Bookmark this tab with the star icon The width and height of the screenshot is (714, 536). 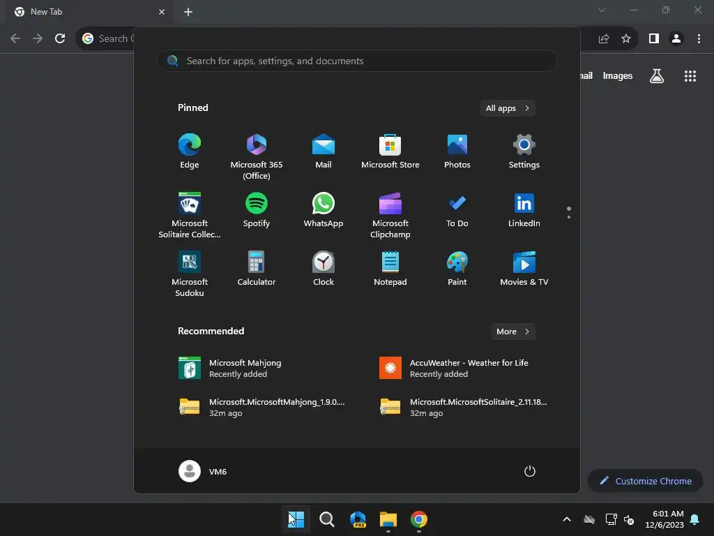626,39
